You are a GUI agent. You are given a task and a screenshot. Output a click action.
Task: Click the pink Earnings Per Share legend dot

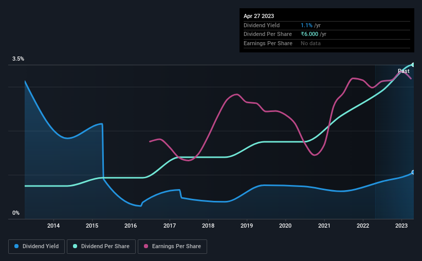click(146, 246)
